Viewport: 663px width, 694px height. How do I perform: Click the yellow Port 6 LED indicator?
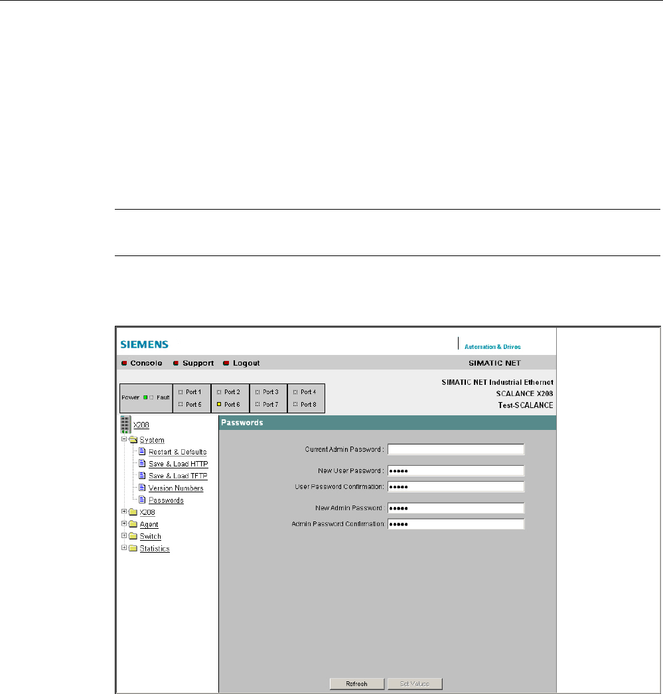219,404
